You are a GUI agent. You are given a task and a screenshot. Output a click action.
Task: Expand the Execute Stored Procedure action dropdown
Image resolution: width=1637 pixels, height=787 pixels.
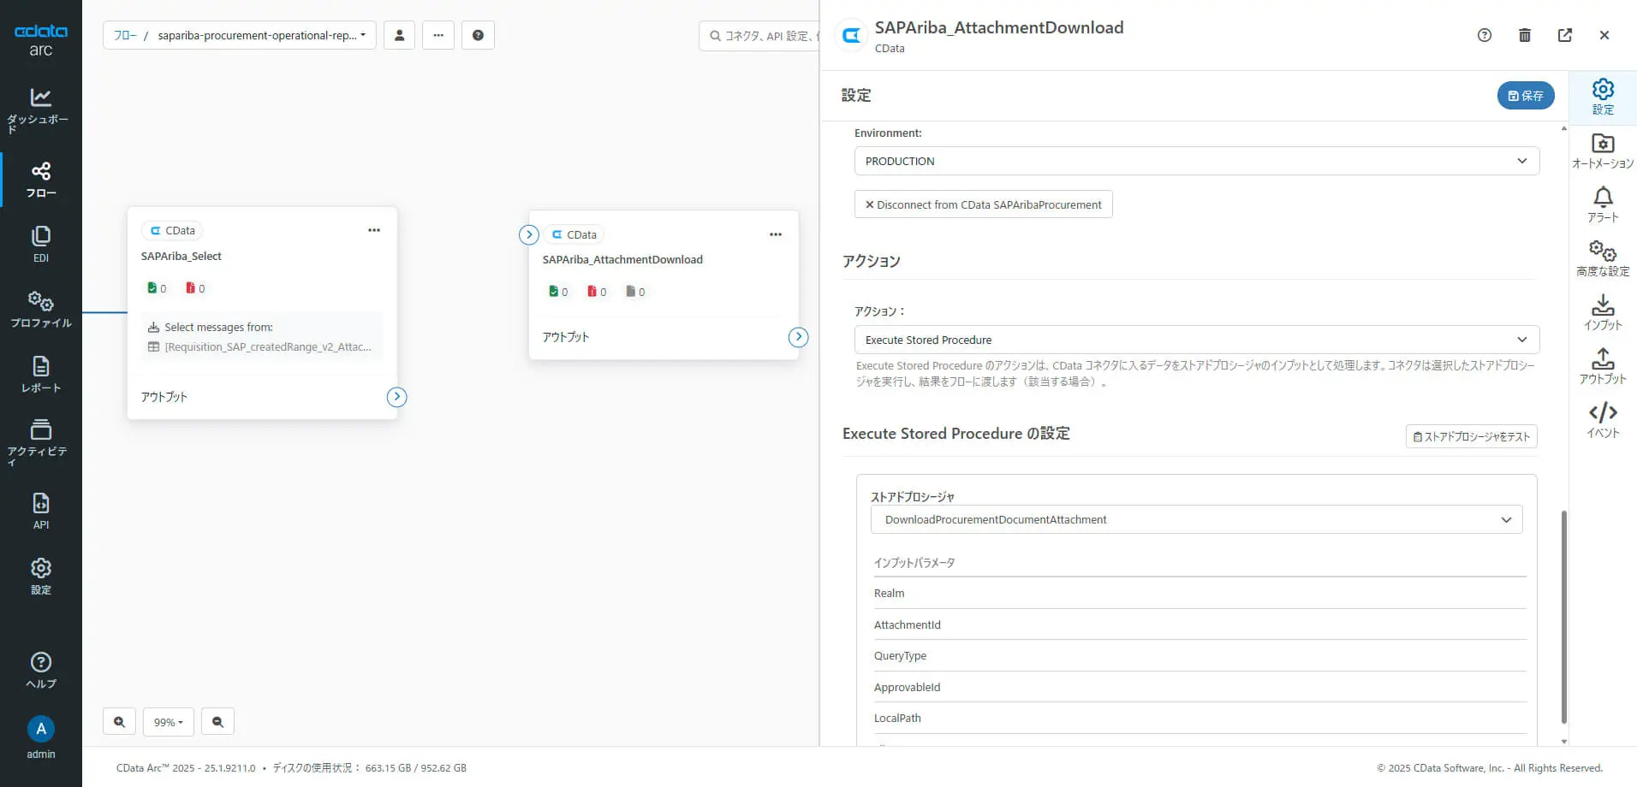click(1196, 340)
